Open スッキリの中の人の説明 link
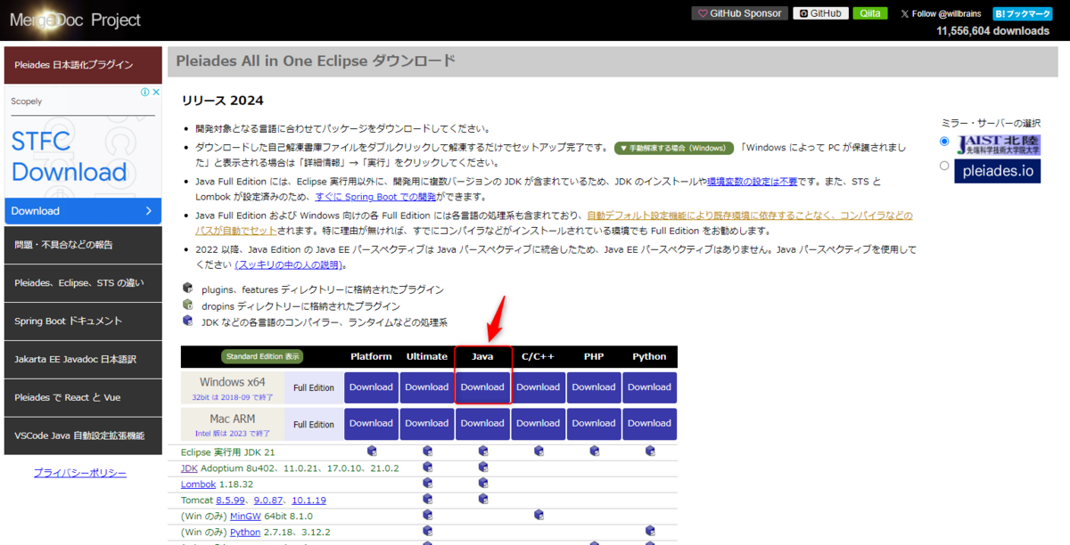This screenshot has width=1070, height=545. pos(288,264)
